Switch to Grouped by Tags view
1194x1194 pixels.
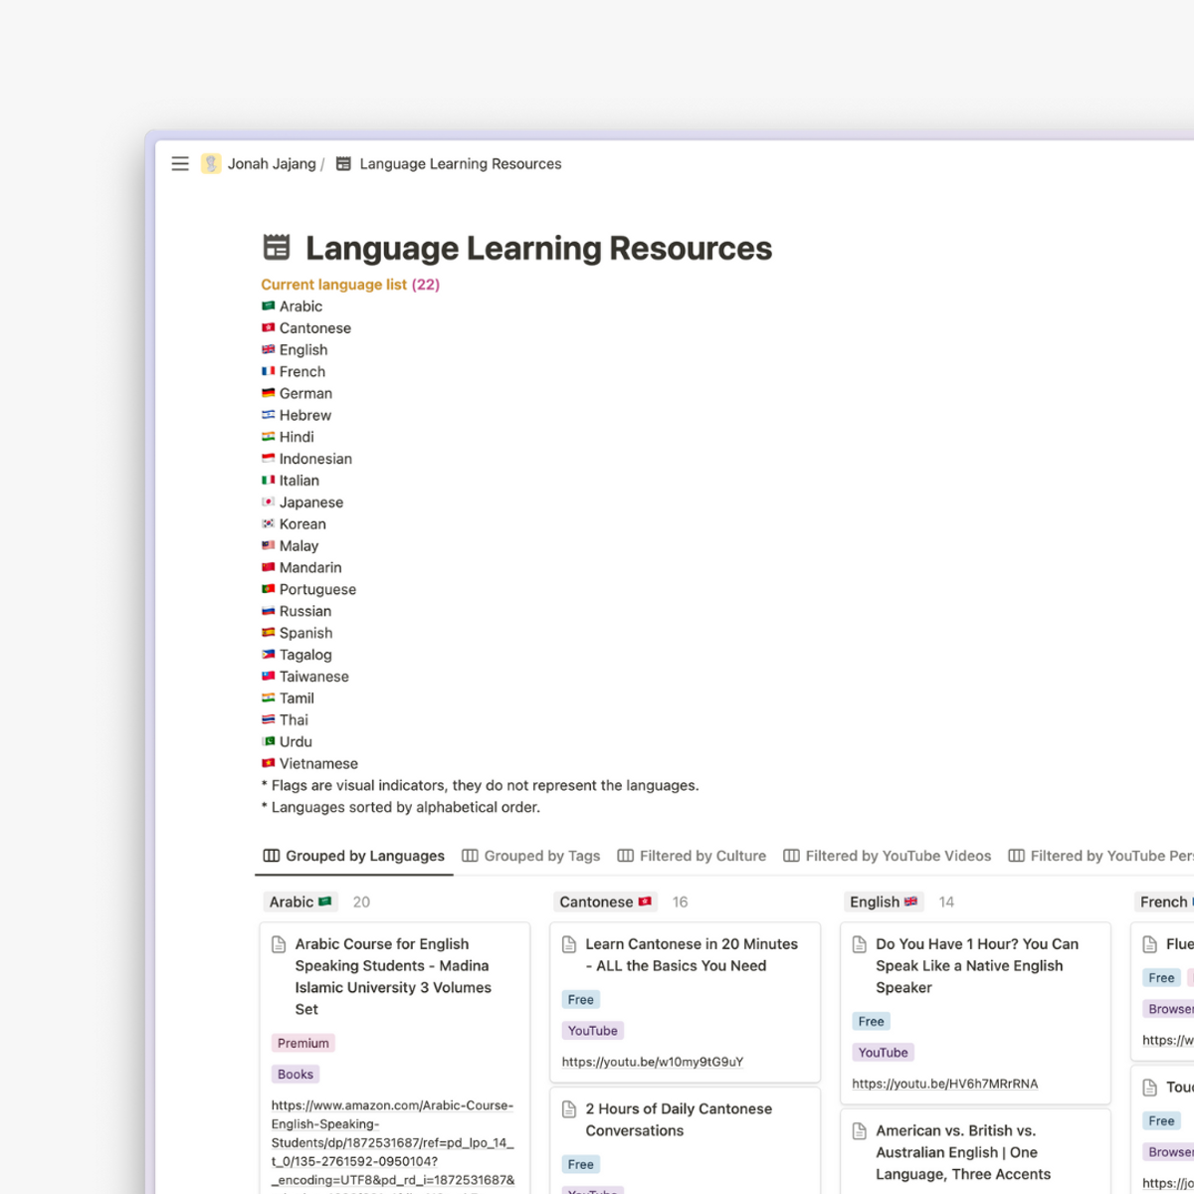tap(531, 856)
